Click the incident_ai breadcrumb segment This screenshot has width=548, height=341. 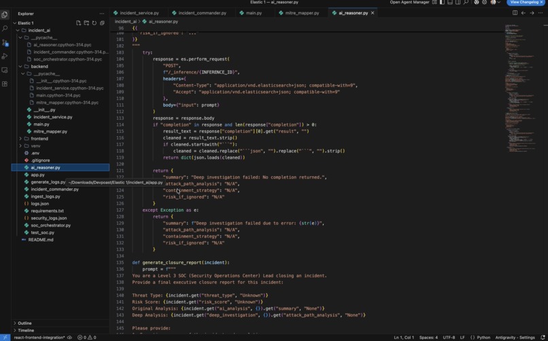pos(126,21)
